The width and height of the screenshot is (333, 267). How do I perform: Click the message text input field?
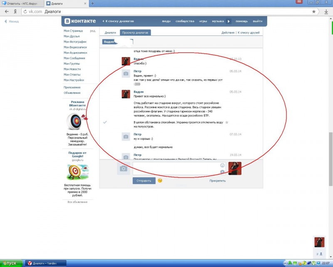coord(176,168)
